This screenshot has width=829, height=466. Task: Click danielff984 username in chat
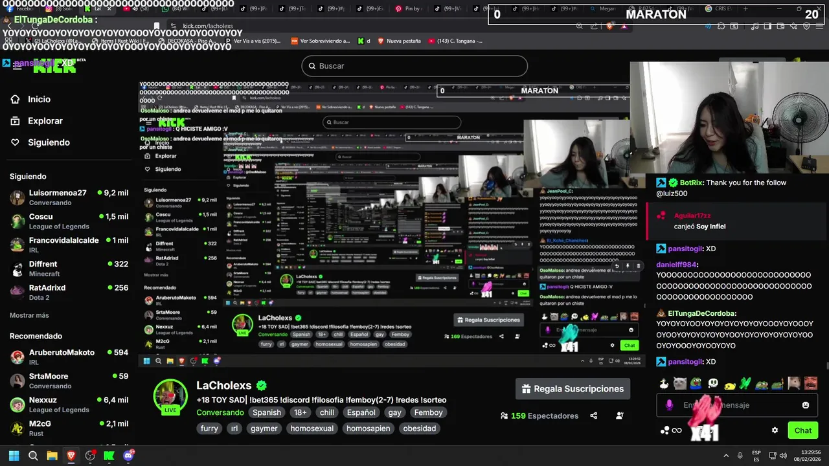click(x=676, y=265)
